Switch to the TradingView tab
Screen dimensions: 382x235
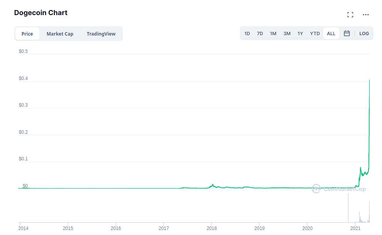coord(101,34)
